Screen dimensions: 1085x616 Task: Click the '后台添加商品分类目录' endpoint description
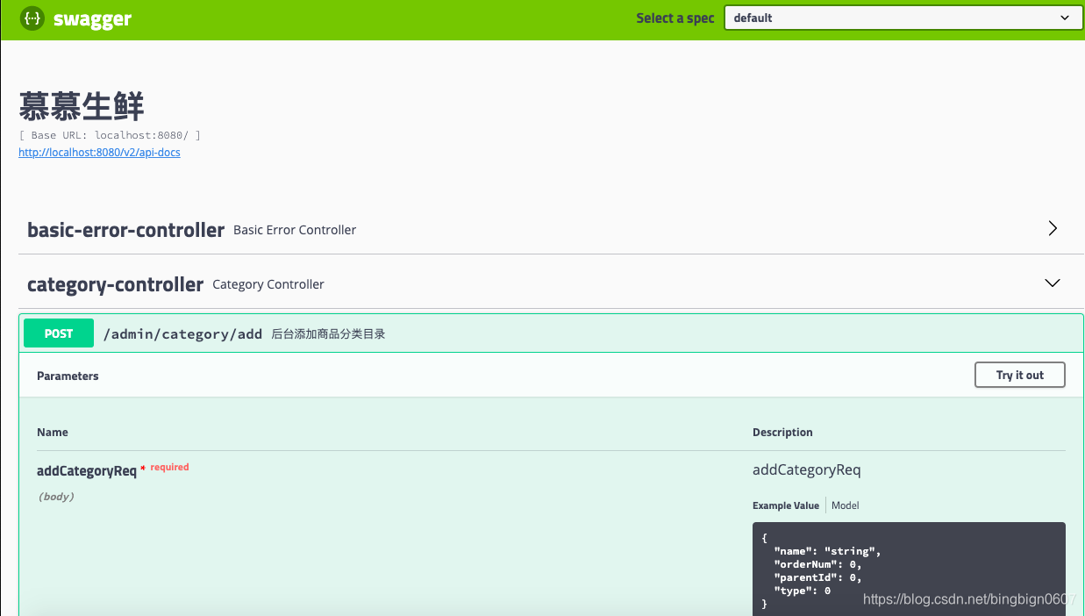[329, 334]
